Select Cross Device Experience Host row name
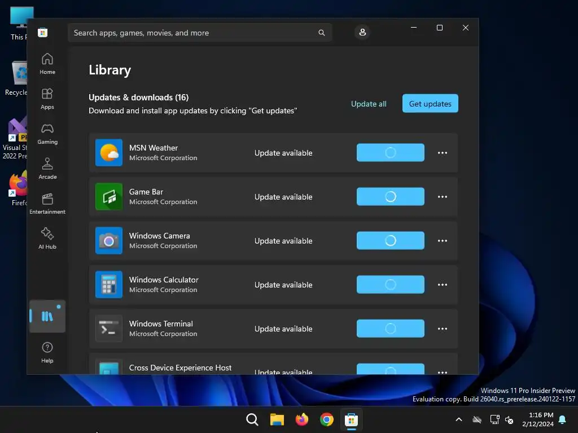The image size is (578, 433). [x=180, y=368]
